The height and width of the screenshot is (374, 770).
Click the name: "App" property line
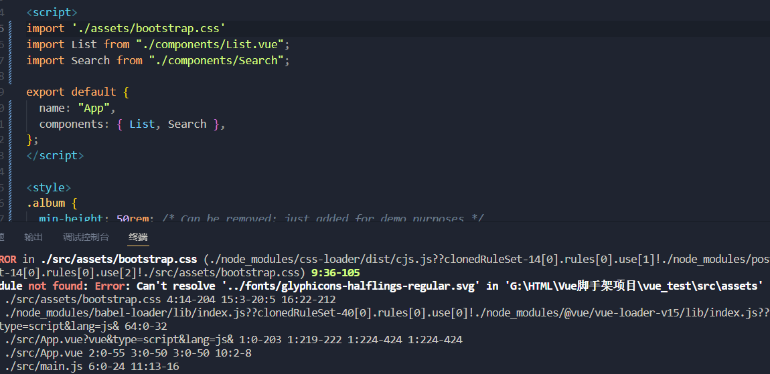tap(78, 108)
